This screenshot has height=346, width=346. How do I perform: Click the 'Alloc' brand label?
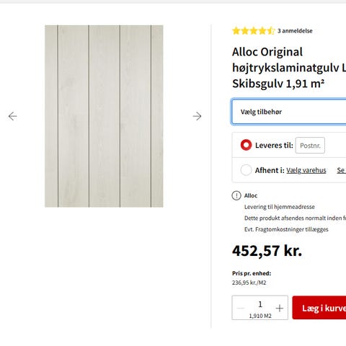tap(251, 195)
